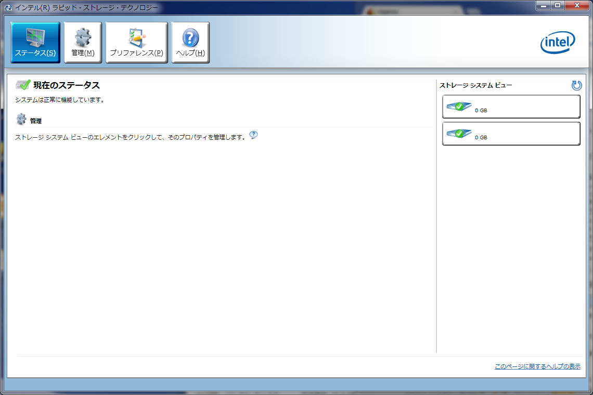Screen dimensions: 593x395
Task: Click the システムは正常に機能しています。 status message
Action: tap(60, 100)
